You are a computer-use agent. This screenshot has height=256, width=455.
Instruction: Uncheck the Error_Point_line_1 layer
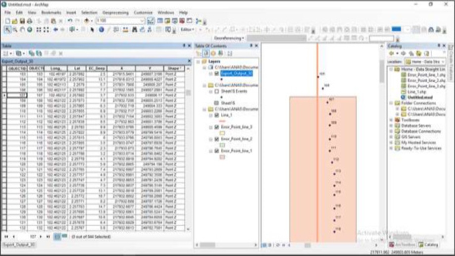[x=216, y=151]
